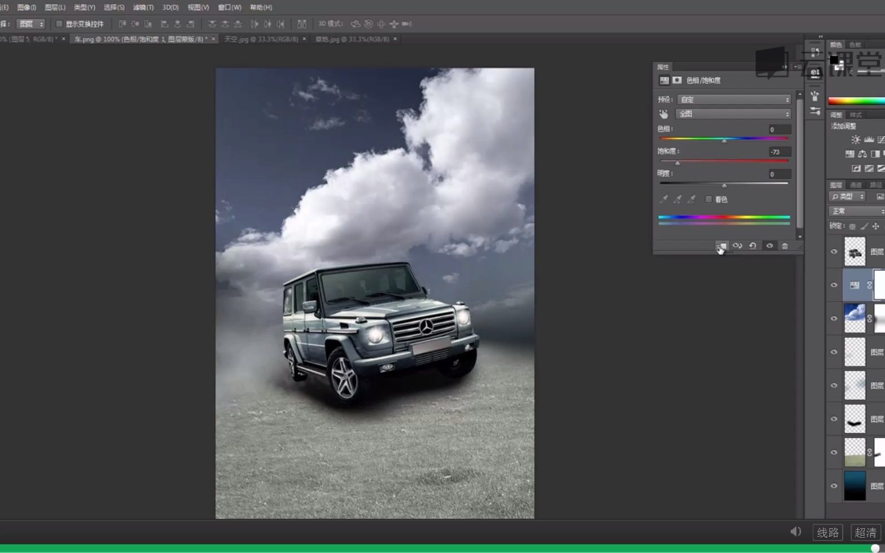
Task: Hide the bottom blue gradient layer eye icon
Action: point(834,486)
